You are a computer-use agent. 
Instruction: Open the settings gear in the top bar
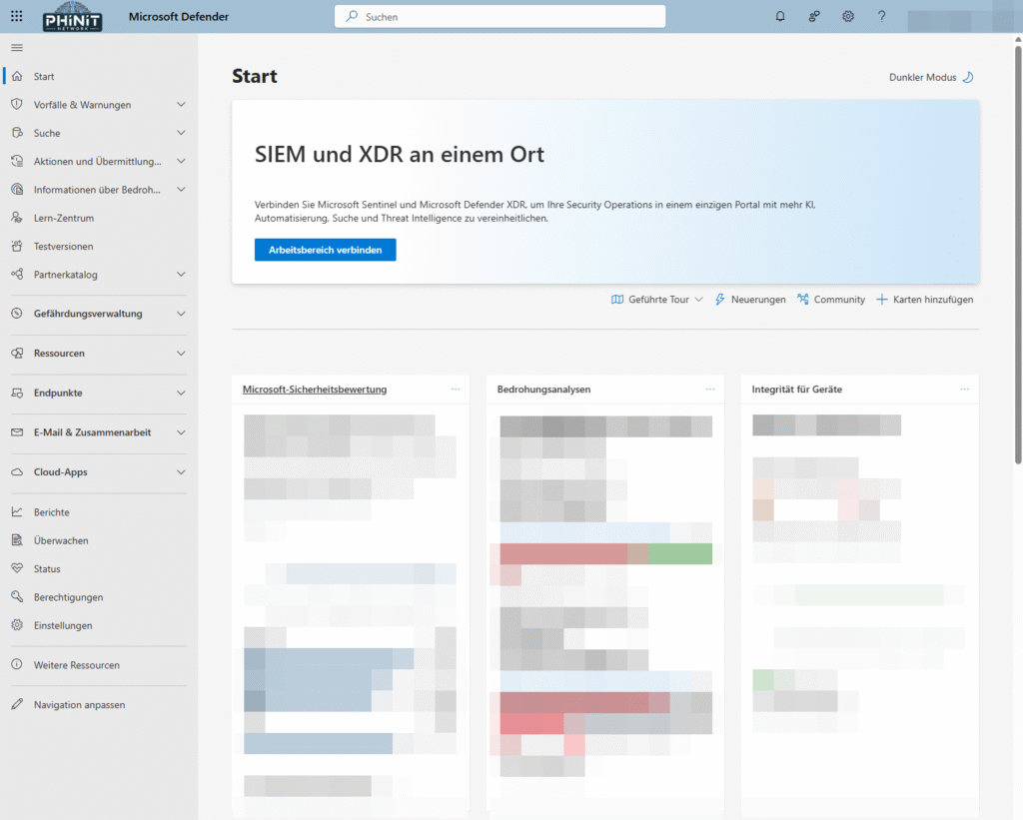tap(847, 16)
